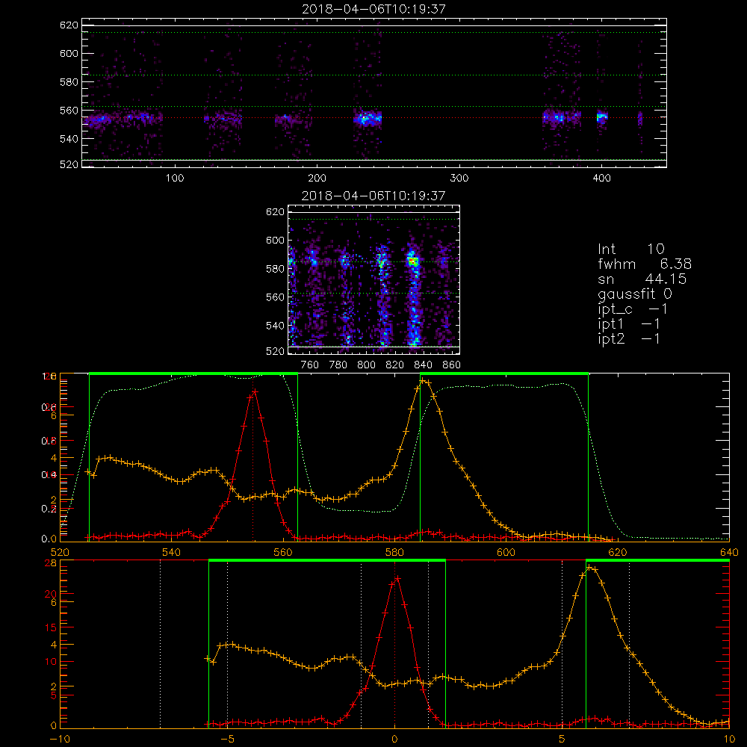Click the orange curve peak in third plot
Viewport: 747px width, 747px height.
click(x=422, y=380)
